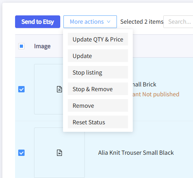
Task: Choose Reset Status from More actions
Action: 98,122
